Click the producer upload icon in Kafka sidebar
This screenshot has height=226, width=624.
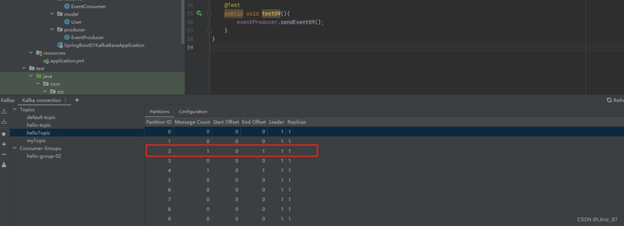4,111
